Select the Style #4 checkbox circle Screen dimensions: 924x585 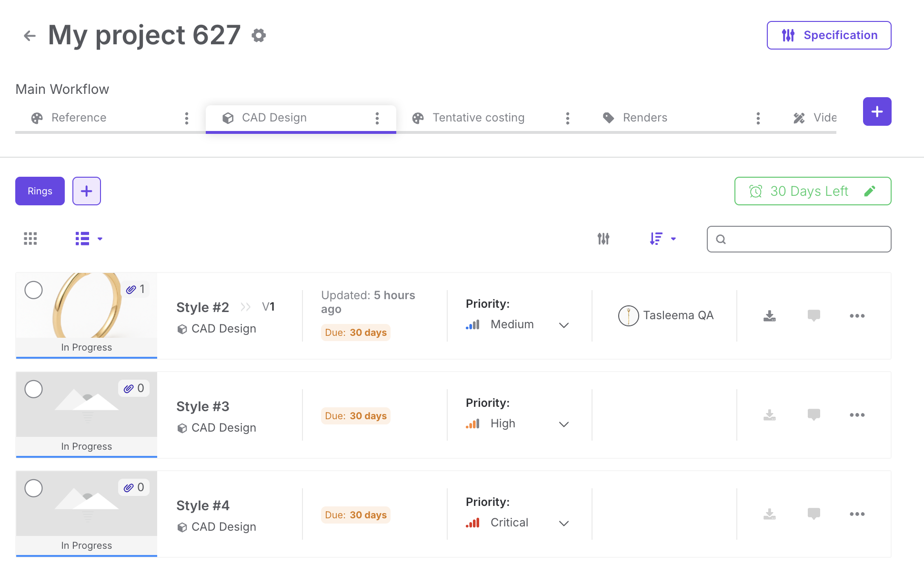(34, 488)
